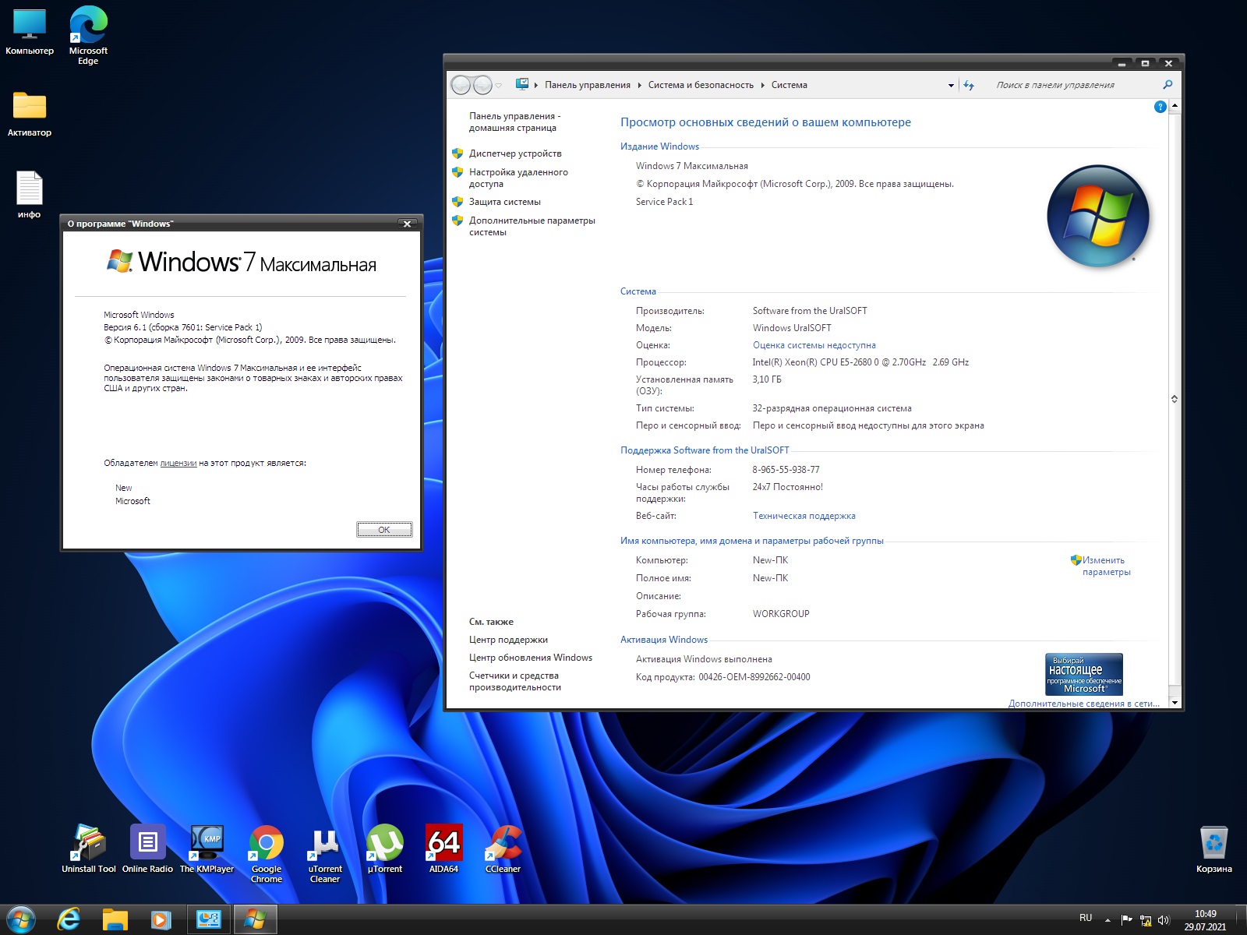The width and height of the screenshot is (1247, 935).
Task: Expand the root chevron before Панель управления
Action: coord(536,85)
